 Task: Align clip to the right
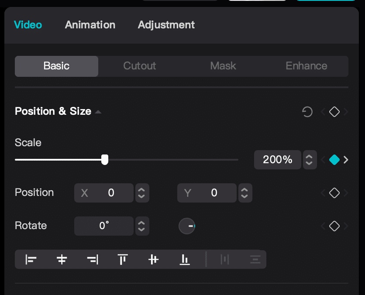(93, 259)
